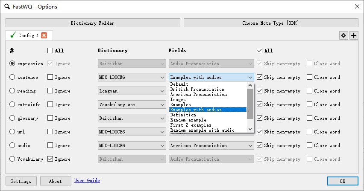364x191 pixels.
Task: Toggle Ignore for reading row
Action: pos(50,91)
